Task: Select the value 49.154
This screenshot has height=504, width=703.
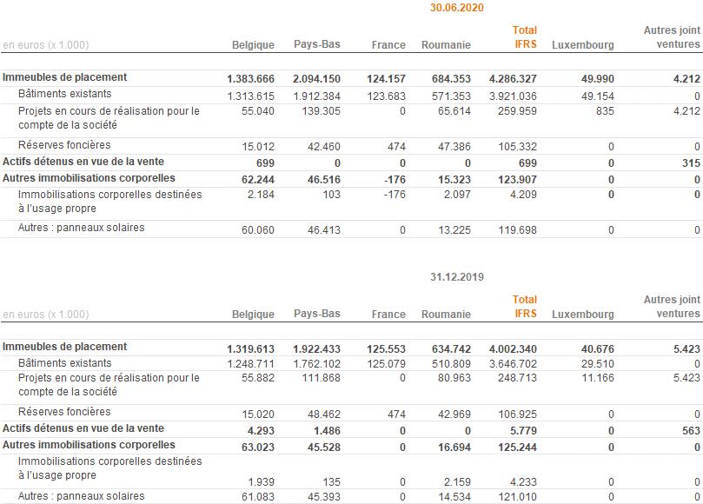Action: (598, 96)
